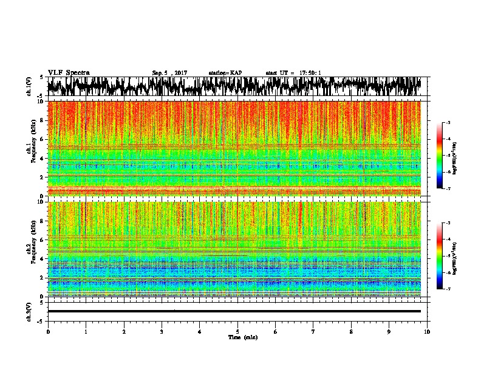This screenshot has height=372, width=481.
Task: Click inside the ch.1 spectrogram panel
Action: [x=234, y=148]
